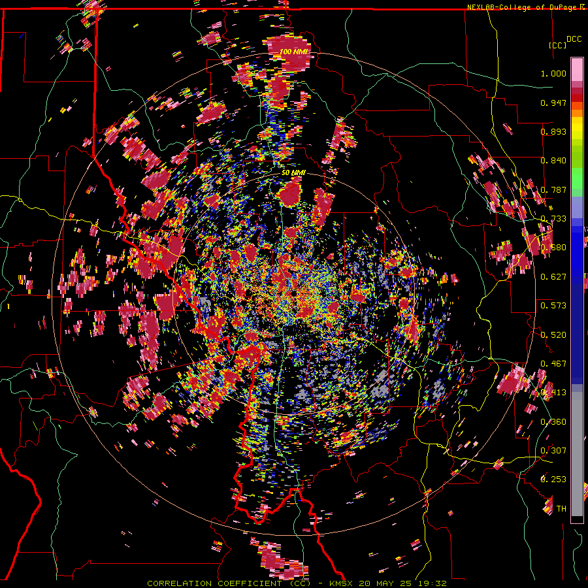Select the 0.627 scale value
588x588 pixels.
click(553, 277)
